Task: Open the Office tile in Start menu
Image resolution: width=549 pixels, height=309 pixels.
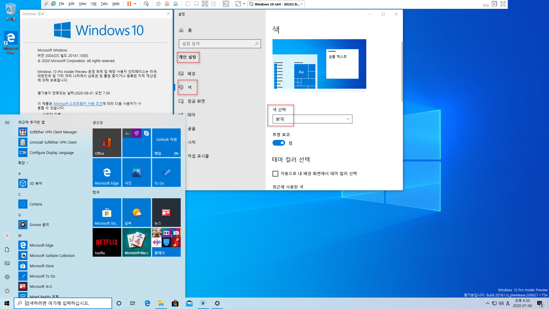Action: pos(107,143)
